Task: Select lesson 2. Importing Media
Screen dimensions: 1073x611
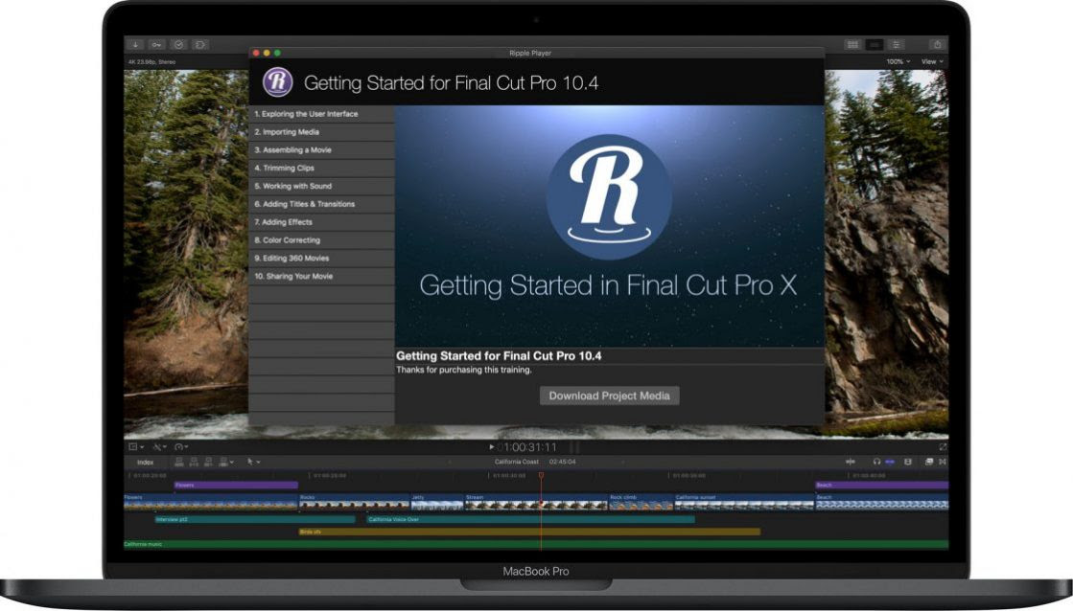Action: [x=321, y=132]
